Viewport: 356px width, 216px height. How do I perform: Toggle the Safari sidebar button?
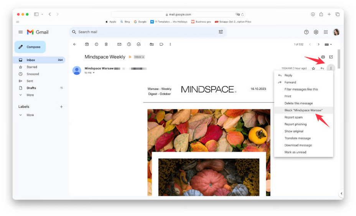[x=36, y=14]
